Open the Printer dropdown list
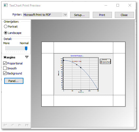Image resolution: width=139 pixels, height=132 pixels. (x=65, y=15)
